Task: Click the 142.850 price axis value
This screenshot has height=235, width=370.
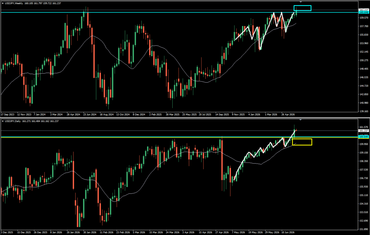Action: [x=363, y=94]
